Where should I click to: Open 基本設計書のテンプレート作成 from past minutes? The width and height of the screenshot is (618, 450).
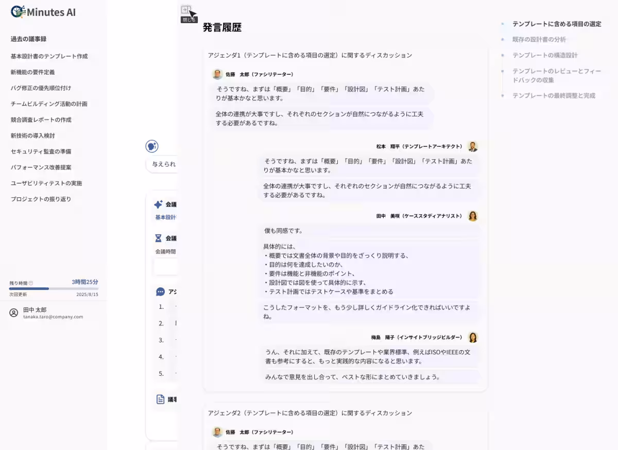pyautogui.click(x=49, y=56)
